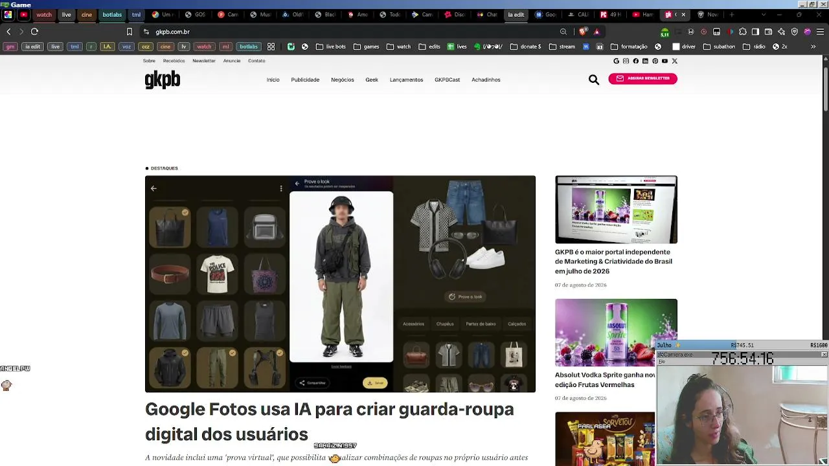Open the GKPBCast menu item
829x466 pixels.
click(448, 80)
